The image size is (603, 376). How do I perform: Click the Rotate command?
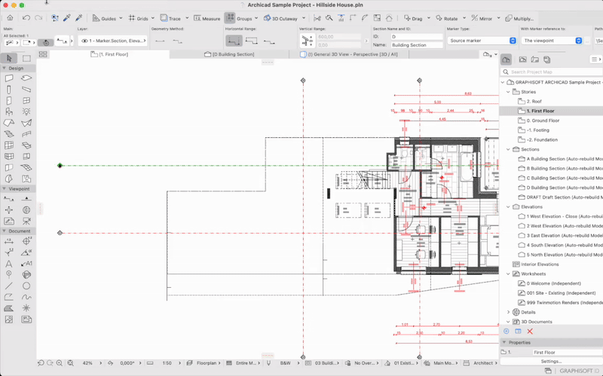(x=446, y=18)
